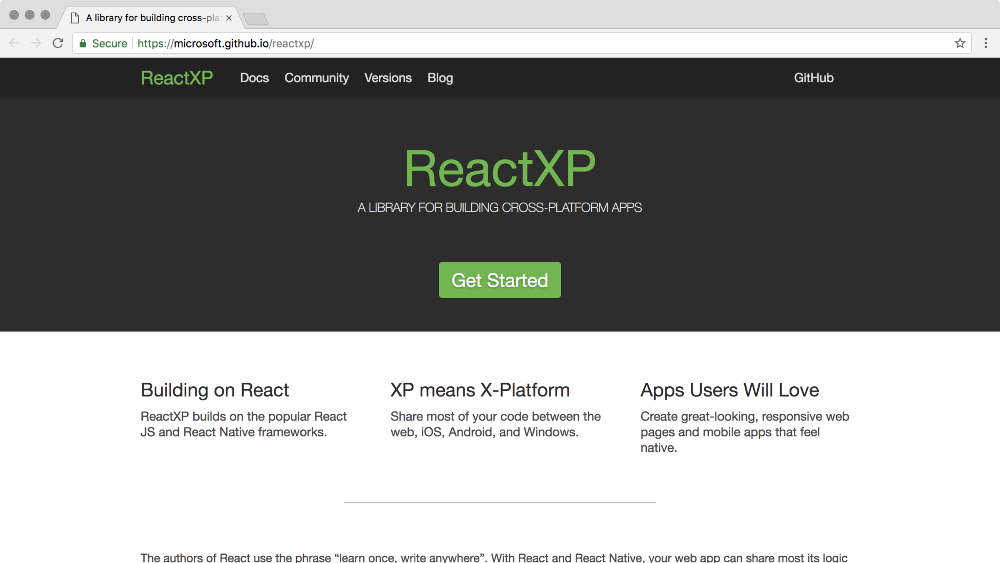Screen dimensions: 1000x563
Task: Open the Community section
Action: coord(317,78)
